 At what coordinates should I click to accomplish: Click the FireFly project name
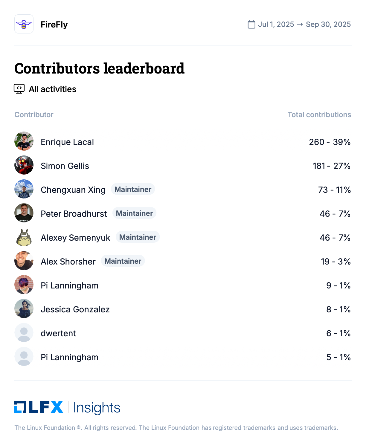[54, 25]
